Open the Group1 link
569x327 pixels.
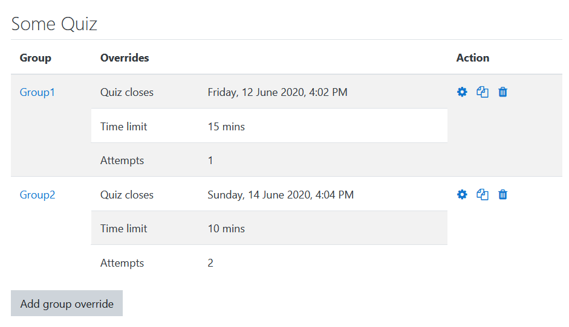pos(37,92)
